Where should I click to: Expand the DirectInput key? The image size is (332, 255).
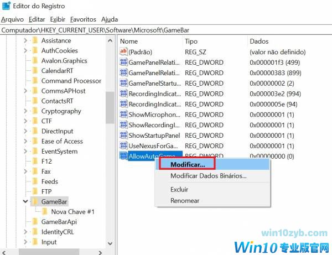point(25,131)
